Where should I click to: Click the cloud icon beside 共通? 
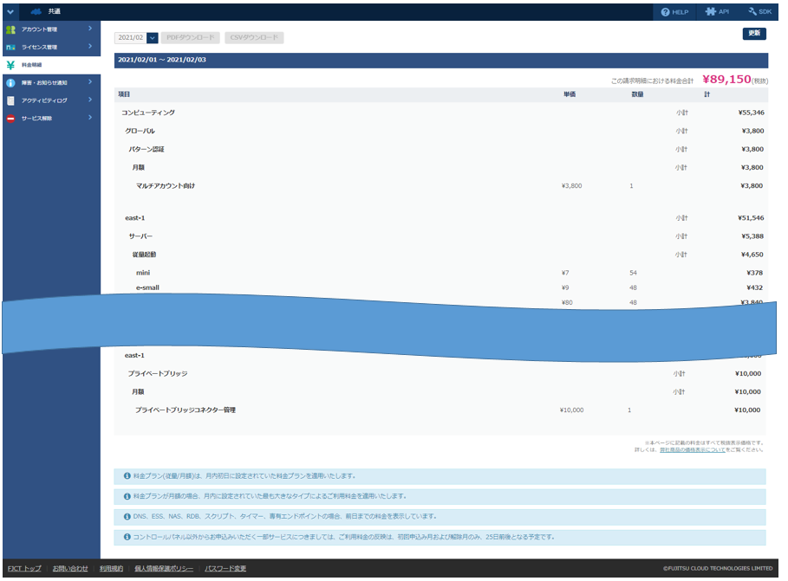pyautogui.click(x=36, y=11)
